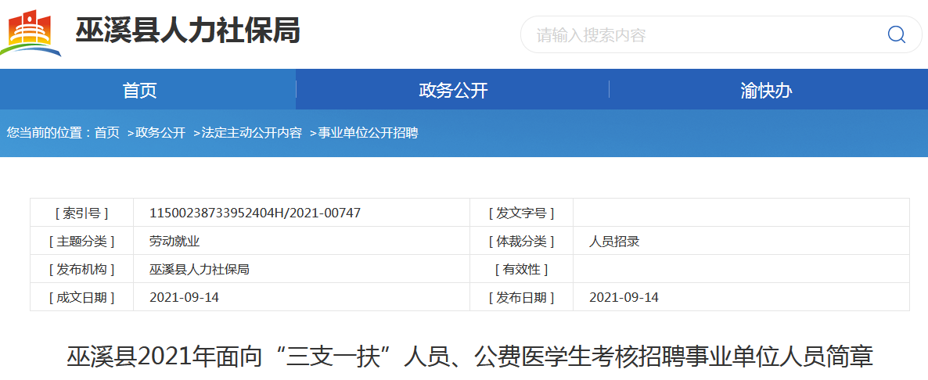The height and width of the screenshot is (380, 928).
Task: Select index number 11500238733952404H/2021-00747
Action: coord(255,213)
